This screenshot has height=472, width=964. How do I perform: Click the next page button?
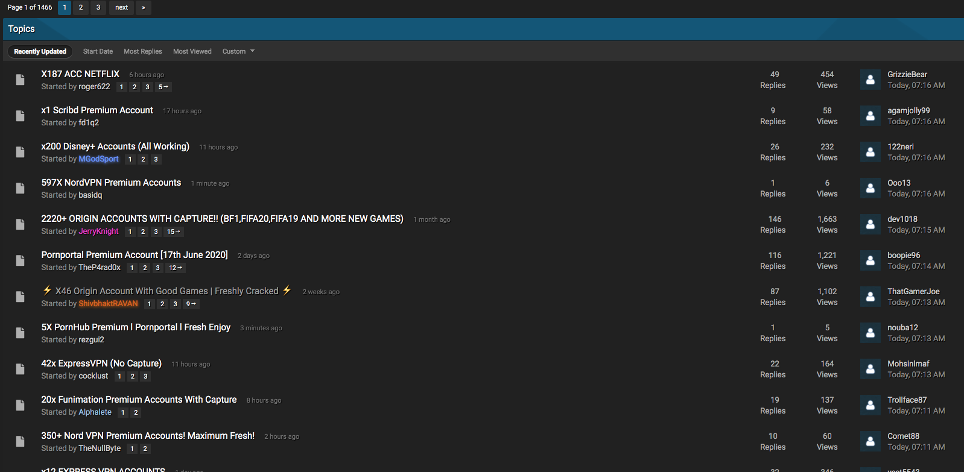coord(121,7)
